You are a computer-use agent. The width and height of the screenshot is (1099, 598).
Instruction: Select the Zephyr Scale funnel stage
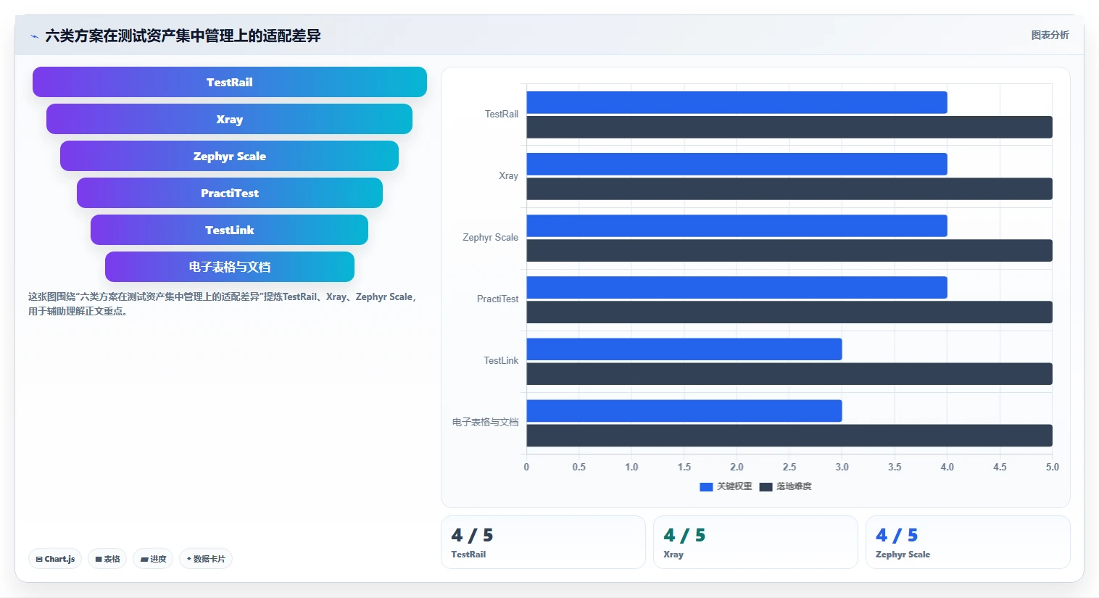coord(230,156)
